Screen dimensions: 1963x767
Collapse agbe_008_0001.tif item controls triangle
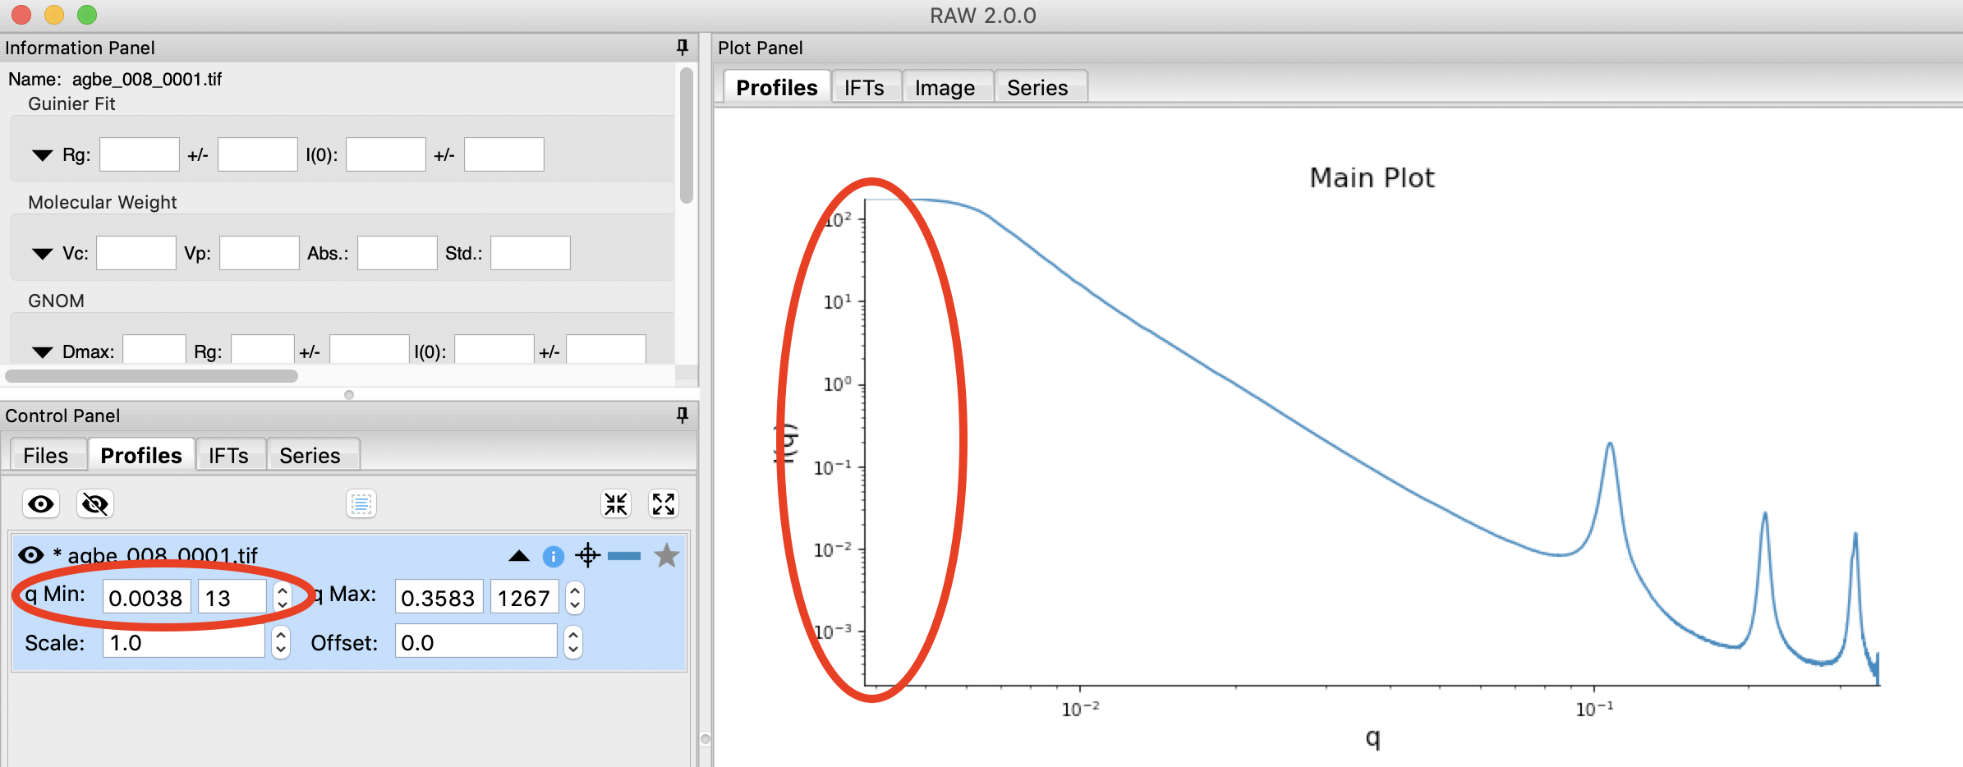point(519,556)
